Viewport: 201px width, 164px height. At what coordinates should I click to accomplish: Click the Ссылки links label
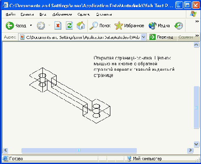click(x=185, y=37)
